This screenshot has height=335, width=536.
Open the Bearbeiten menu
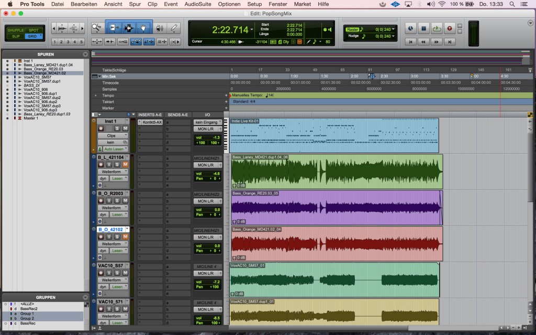coord(84,4)
